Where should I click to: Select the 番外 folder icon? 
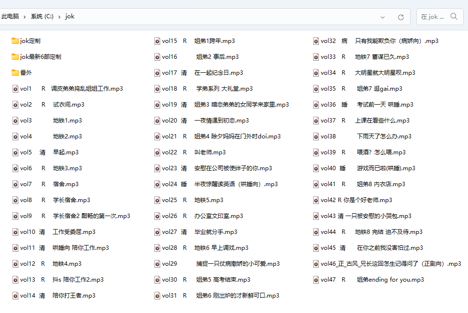pyautogui.click(x=15, y=73)
